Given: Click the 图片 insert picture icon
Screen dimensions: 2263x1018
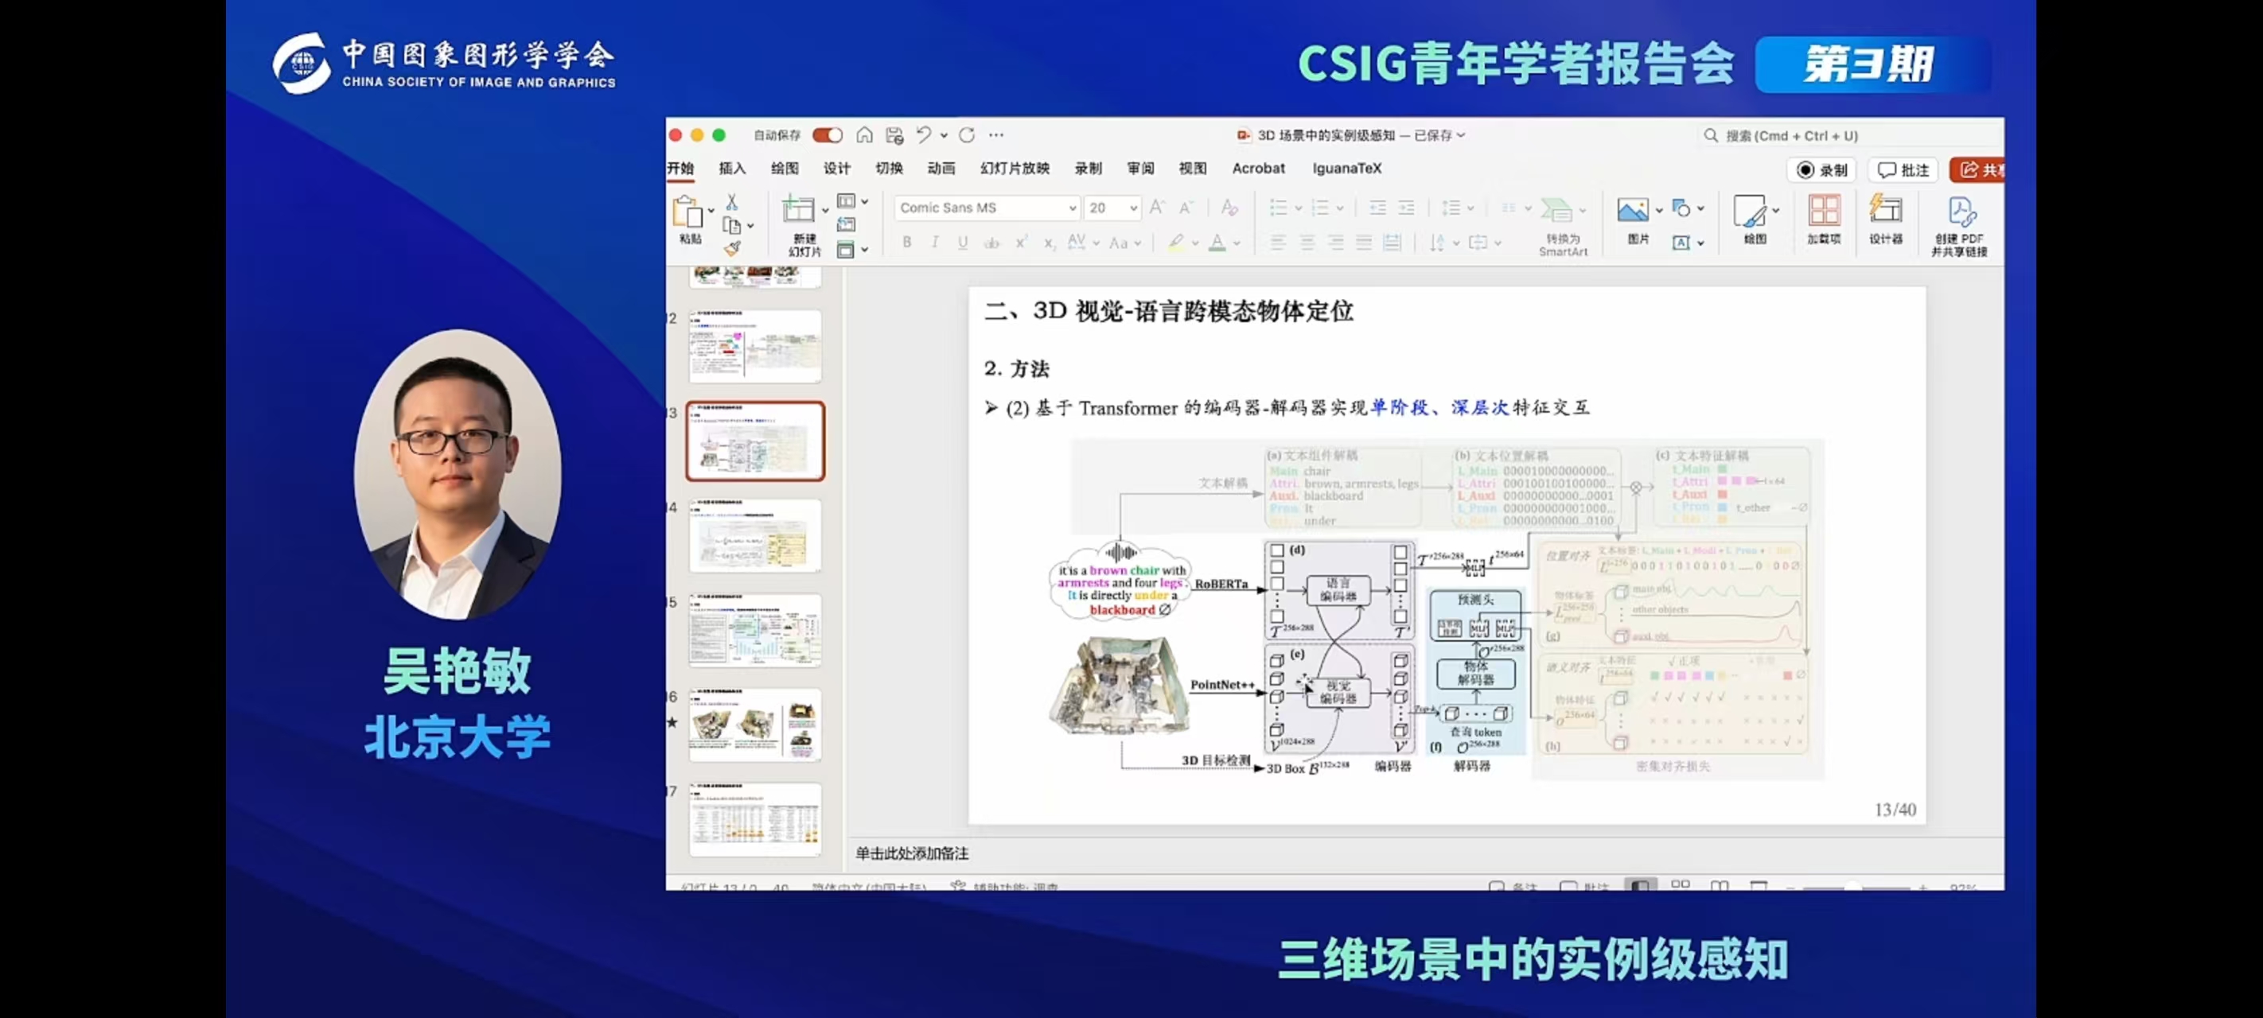Looking at the screenshot, I should [1633, 210].
